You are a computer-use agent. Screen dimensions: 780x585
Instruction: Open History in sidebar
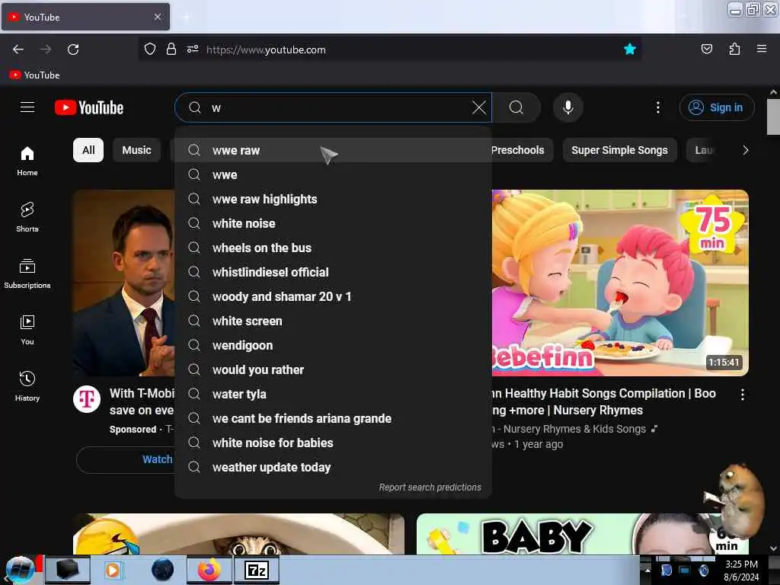click(x=27, y=386)
